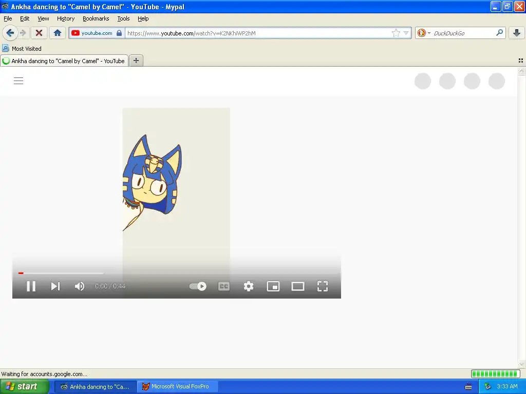Pause the video with the pause button
This screenshot has width=526, height=394.
31,286
